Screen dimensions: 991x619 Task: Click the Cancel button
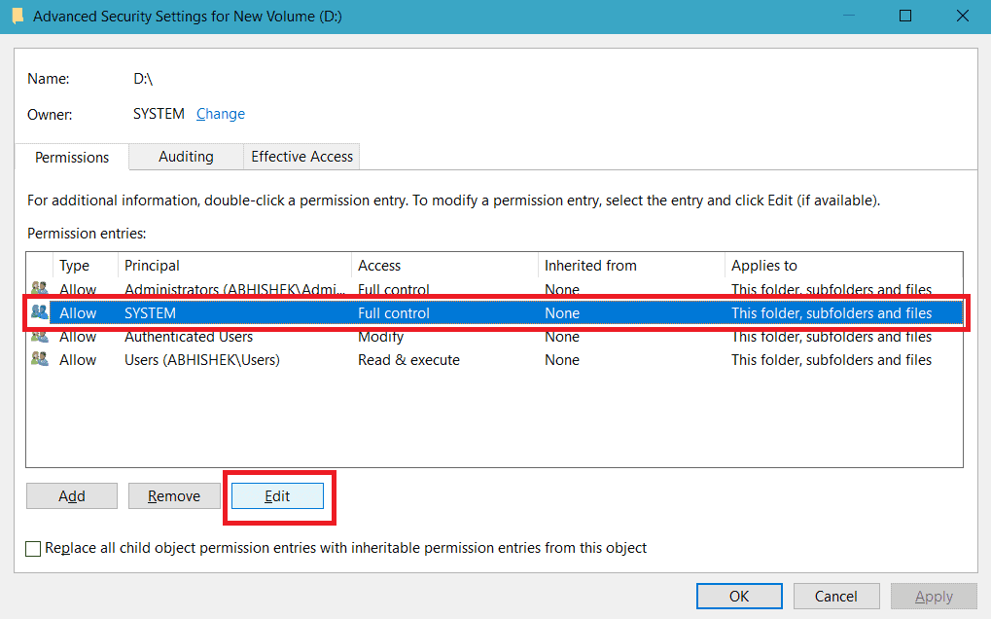(x=836, y=597)
